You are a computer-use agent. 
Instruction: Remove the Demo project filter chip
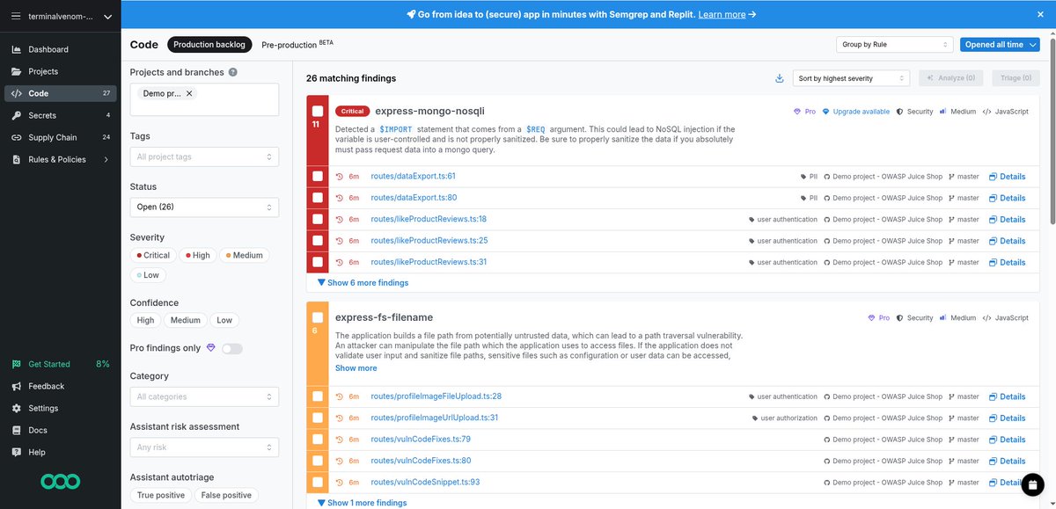coord(189,93)
